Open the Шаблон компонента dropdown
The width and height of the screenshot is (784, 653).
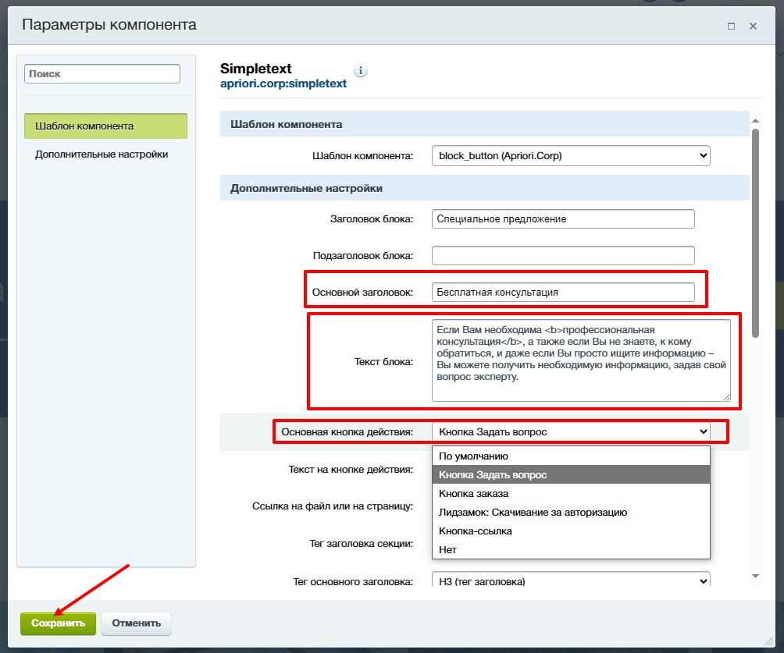pos(570,155)
